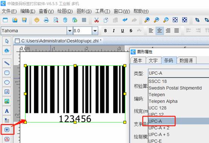Switch to the 数据源 tab
The image size is (209, 143).
tap(186, 60)
